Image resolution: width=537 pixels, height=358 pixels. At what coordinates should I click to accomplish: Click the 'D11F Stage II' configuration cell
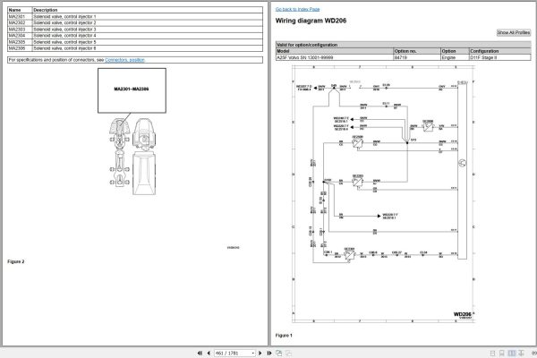point(499,57)
